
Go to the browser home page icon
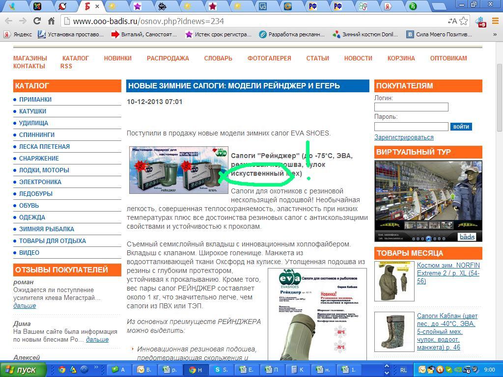click(x=51, y=21)
